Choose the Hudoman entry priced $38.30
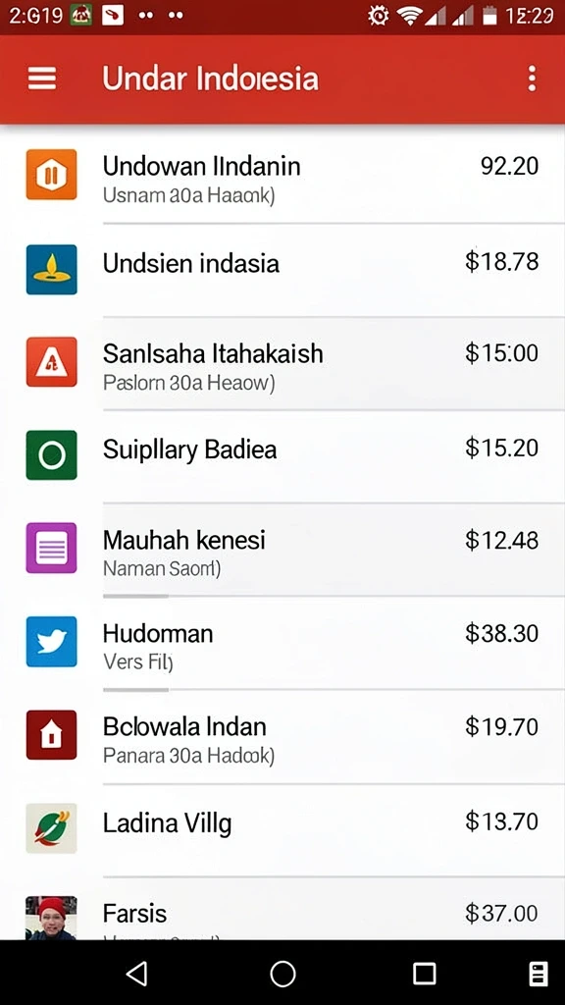Screen dimensions: 565x1005 tap(282, 644)
